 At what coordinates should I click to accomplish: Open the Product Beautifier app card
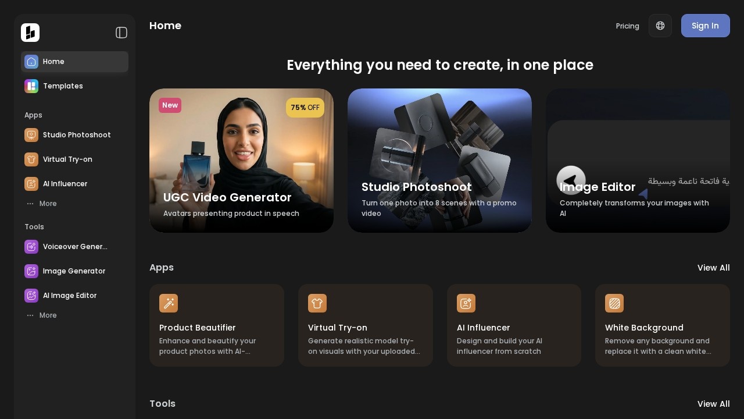217,325
